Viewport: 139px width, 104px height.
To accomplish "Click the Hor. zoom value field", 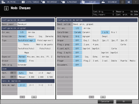I will pos(13,77).
